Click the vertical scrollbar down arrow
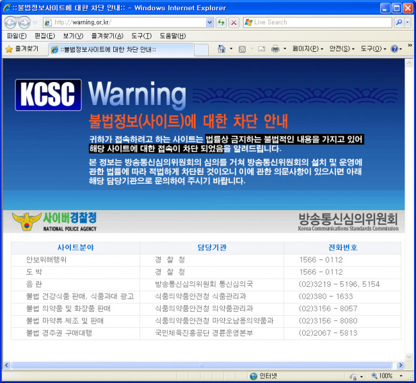 (409, 357)
